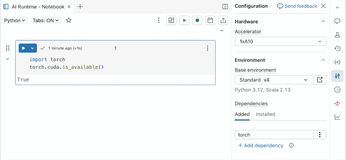Switch to the Installed dependencies tab
The image size is (346, 160).
(x=266, y=114)
